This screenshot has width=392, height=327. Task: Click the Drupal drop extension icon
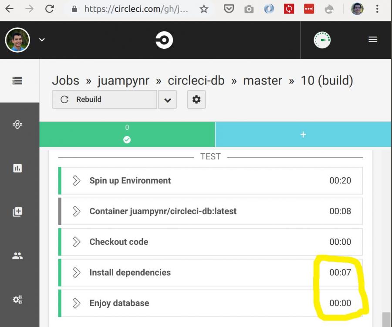click(x=329, y=10)
